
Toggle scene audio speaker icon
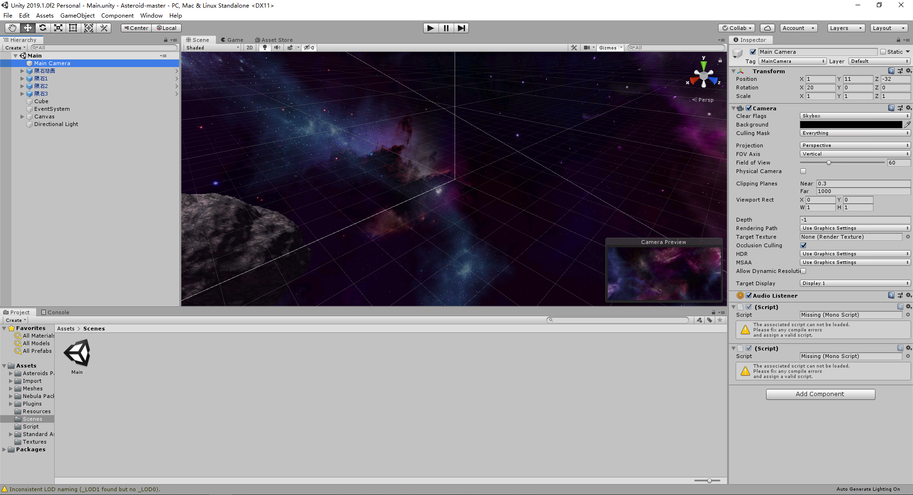tap(277, 48)
